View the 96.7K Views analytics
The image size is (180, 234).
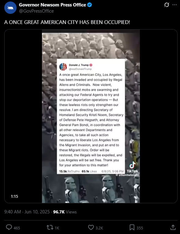tap(65, 212)
